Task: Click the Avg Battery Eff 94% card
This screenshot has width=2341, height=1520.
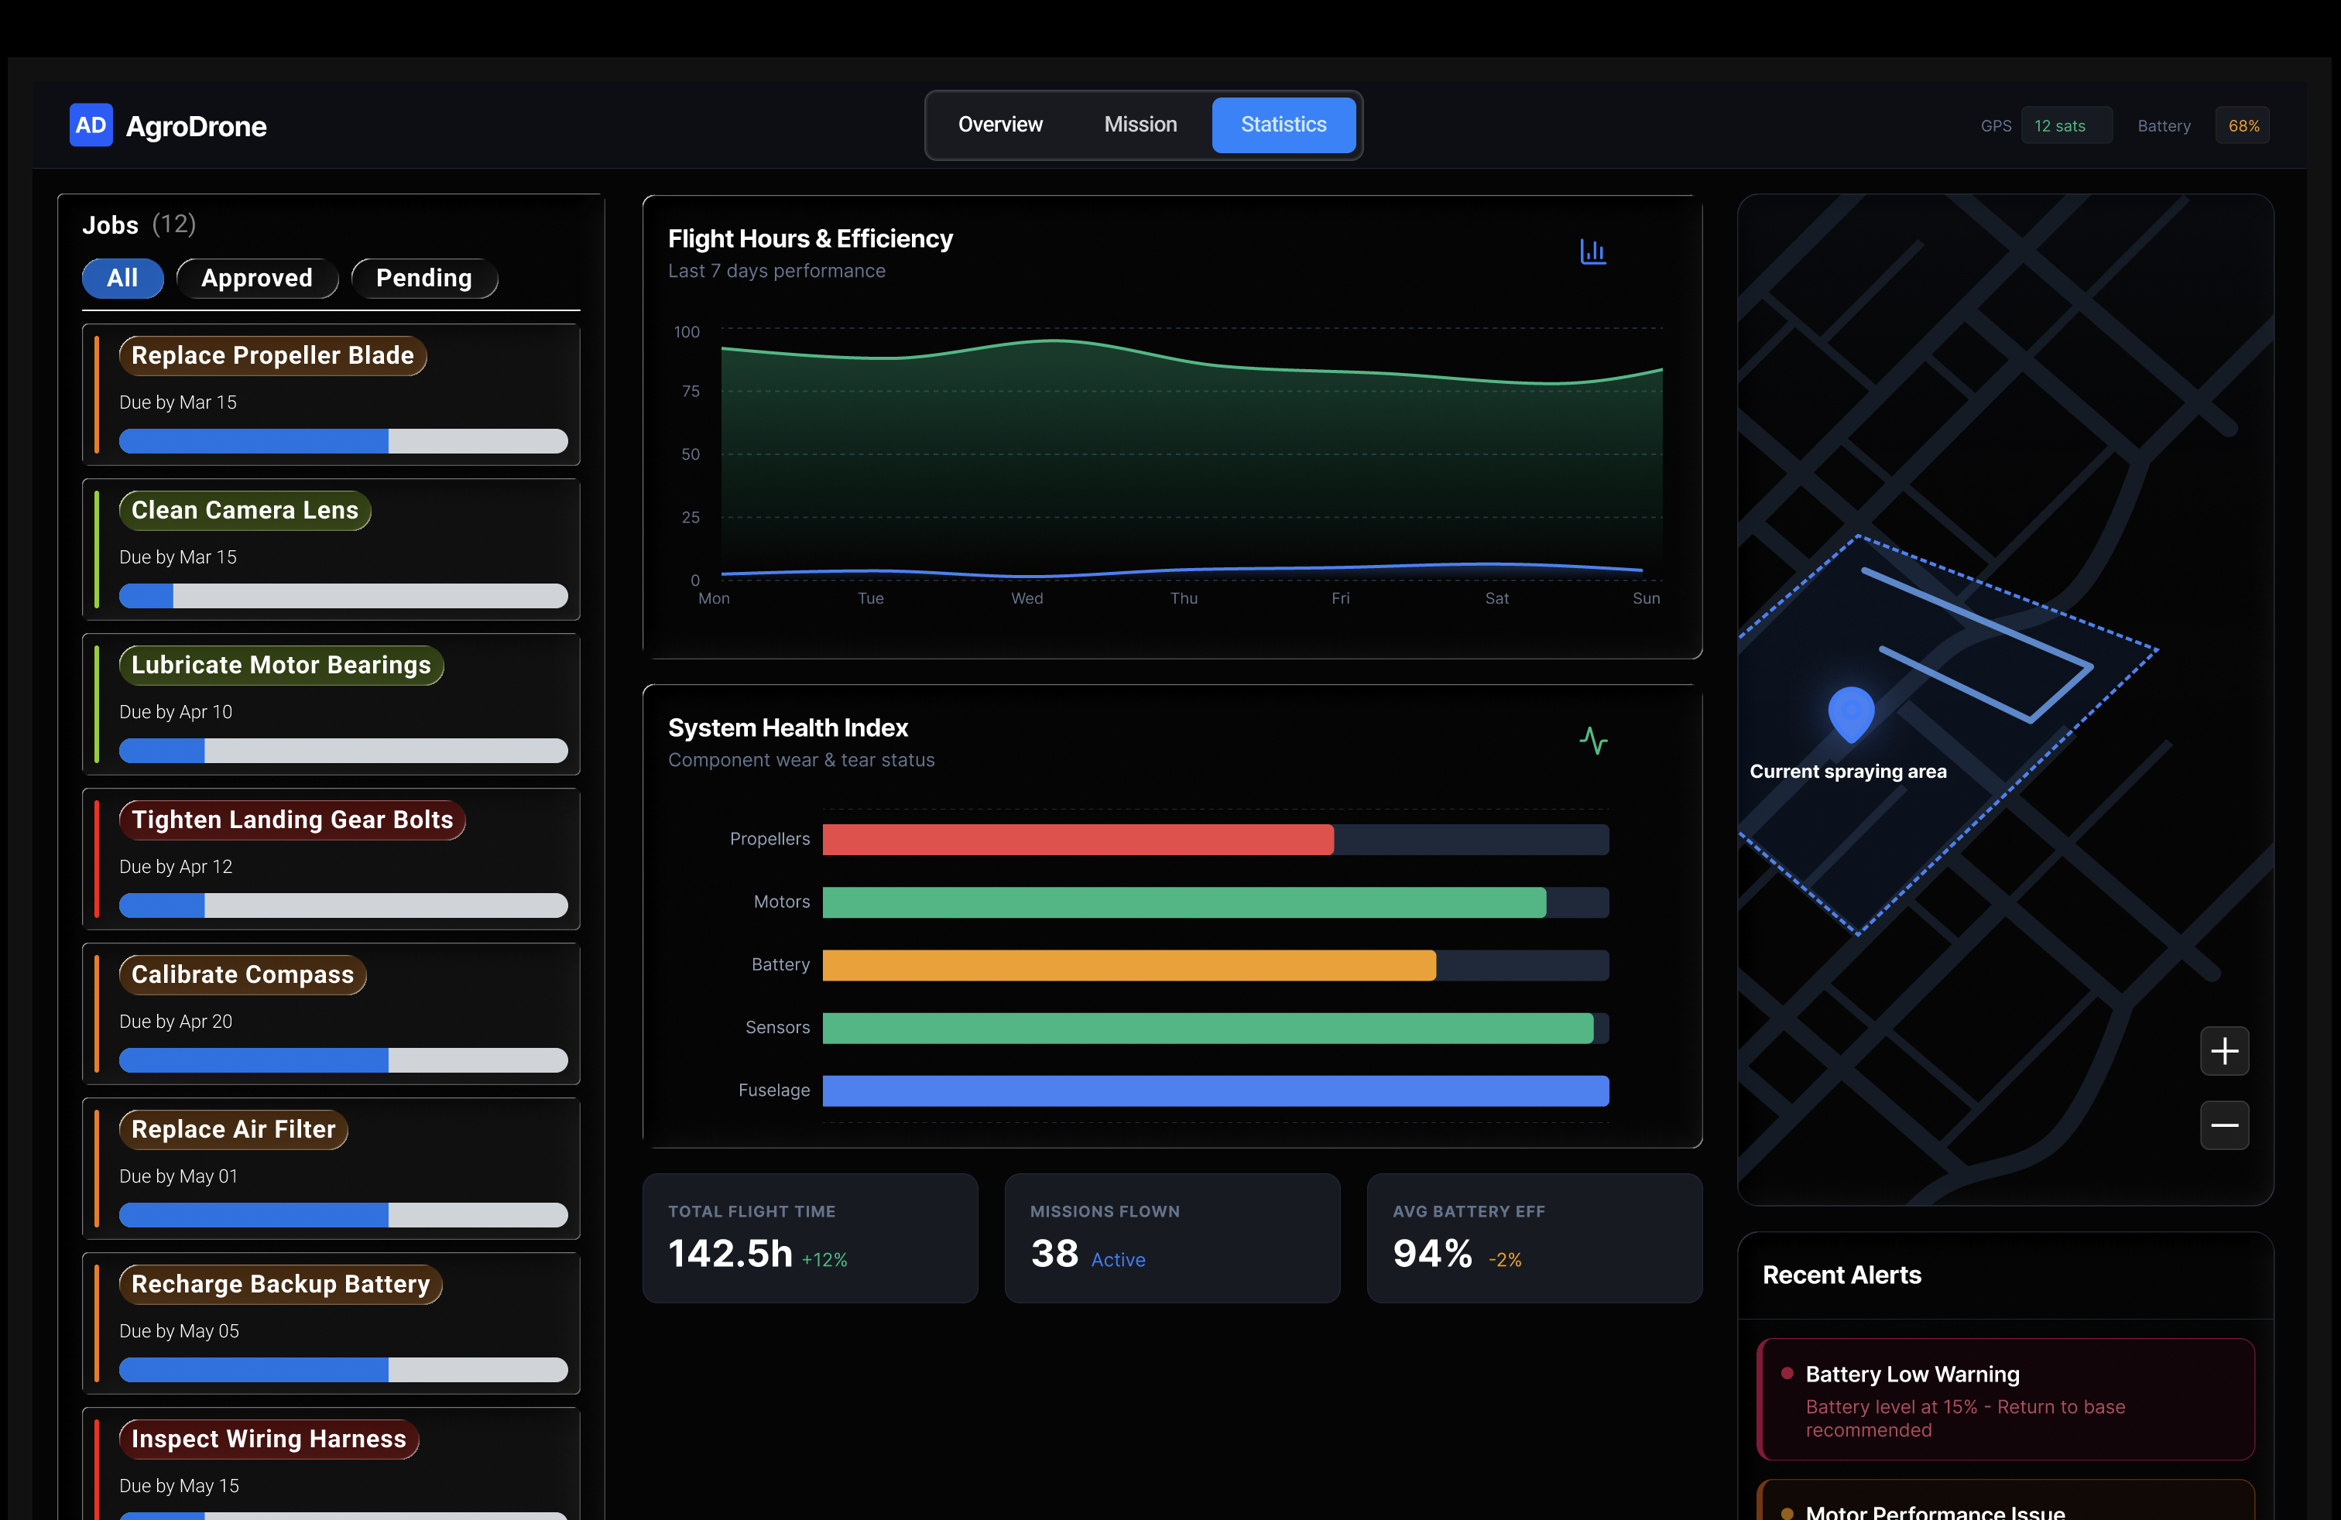Action: click(1534, 1238)
